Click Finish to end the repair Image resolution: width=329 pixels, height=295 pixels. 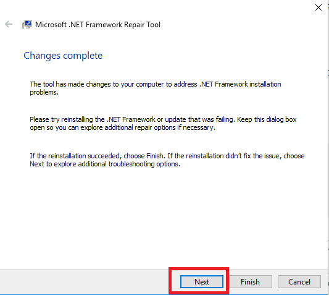tap(251, 282)
